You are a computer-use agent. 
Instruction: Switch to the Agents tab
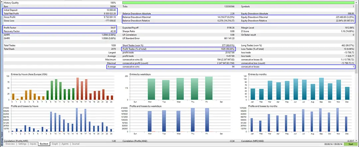(65, 144)
